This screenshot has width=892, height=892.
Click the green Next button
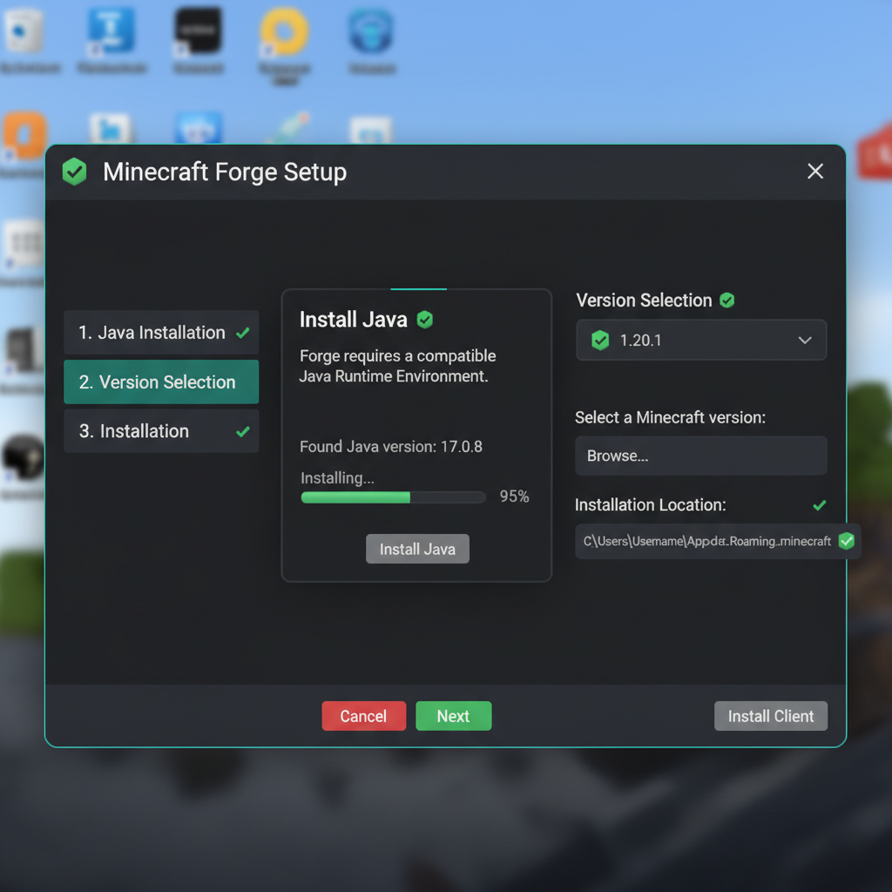tap(453, 716)
